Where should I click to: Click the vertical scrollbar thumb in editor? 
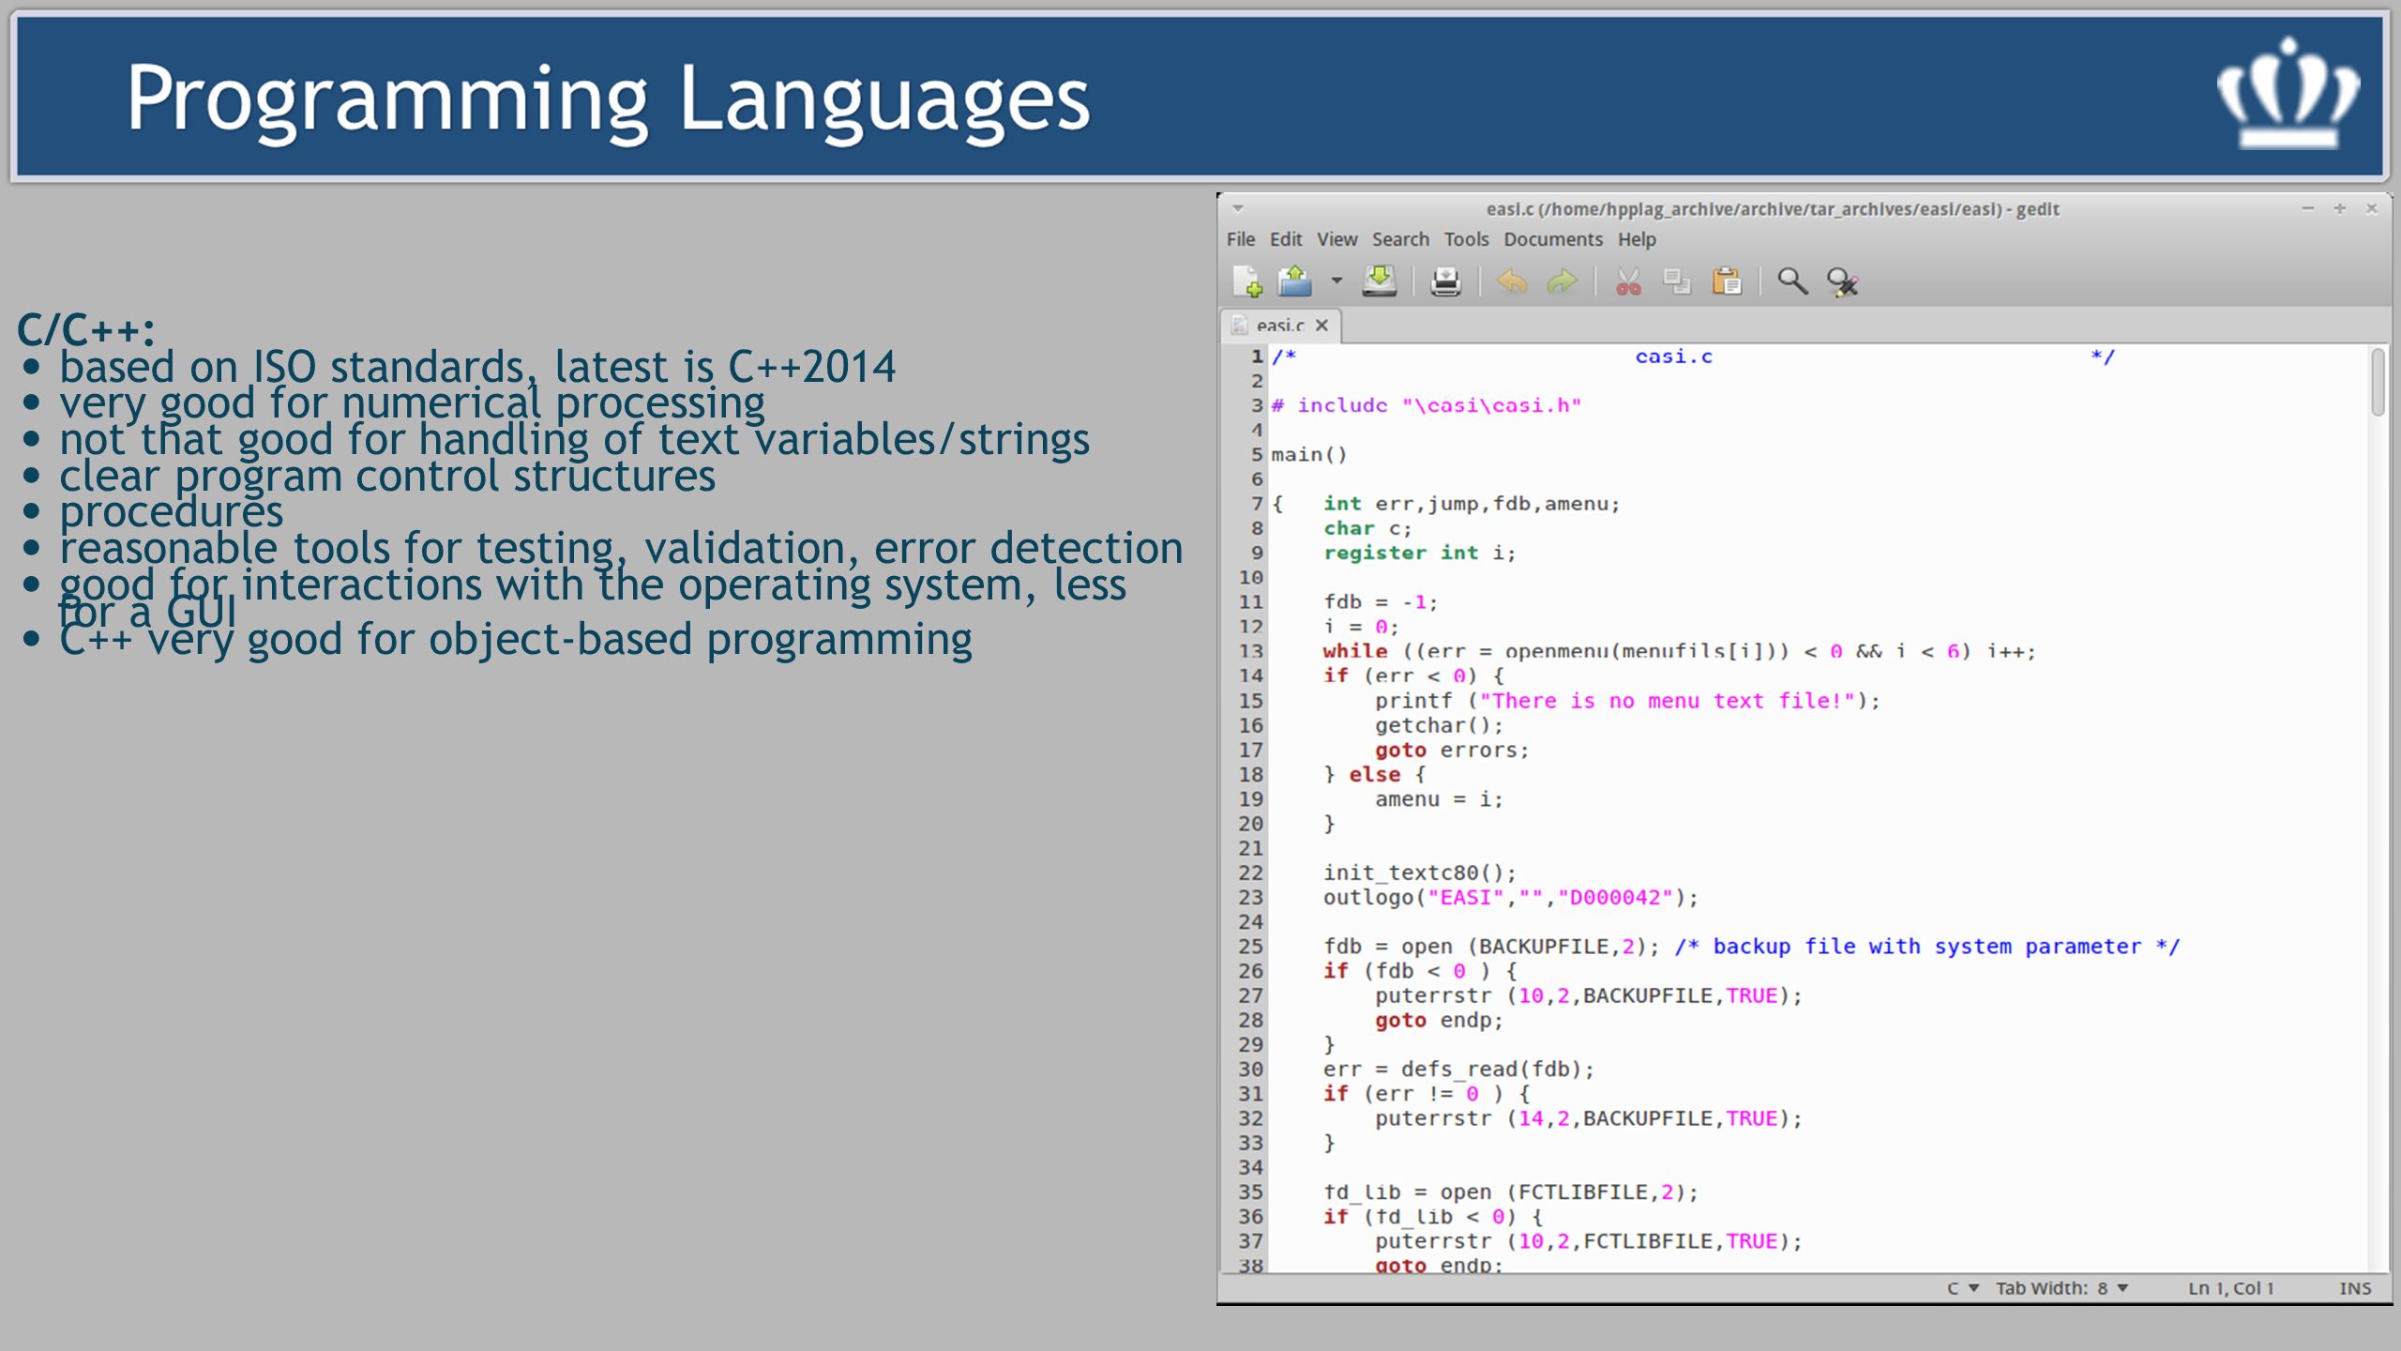click(2378, 382)
